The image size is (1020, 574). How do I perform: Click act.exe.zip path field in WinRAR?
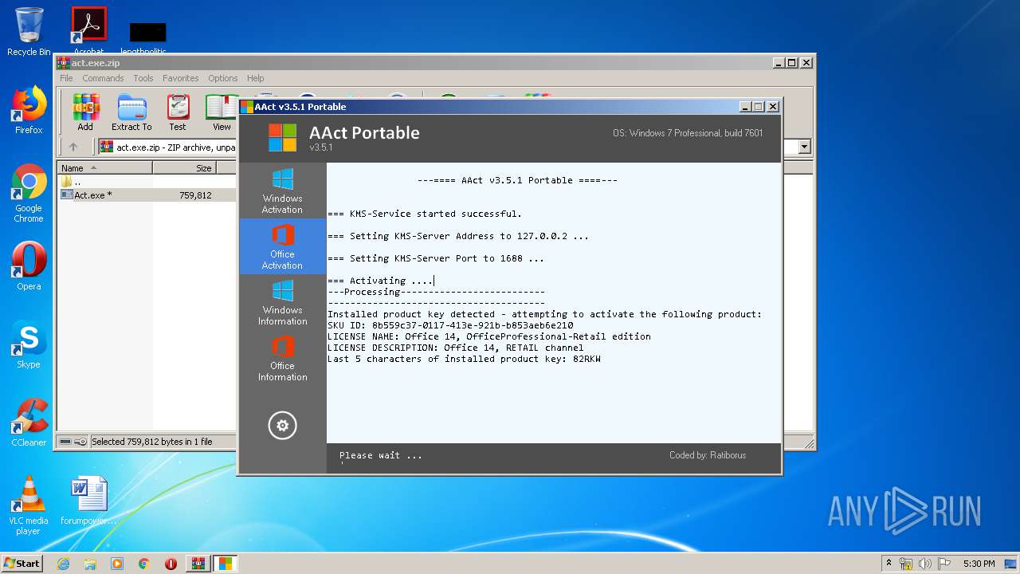click(x=175, y=147)
